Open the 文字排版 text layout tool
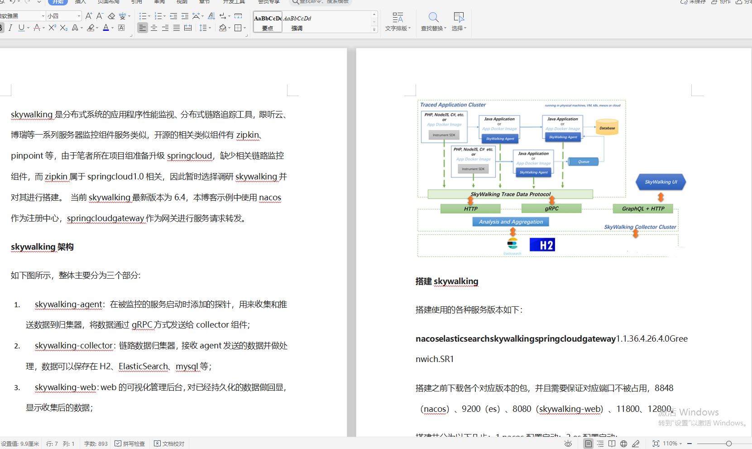752x449 pixels. pyautogui.click(x=398, y=22)
